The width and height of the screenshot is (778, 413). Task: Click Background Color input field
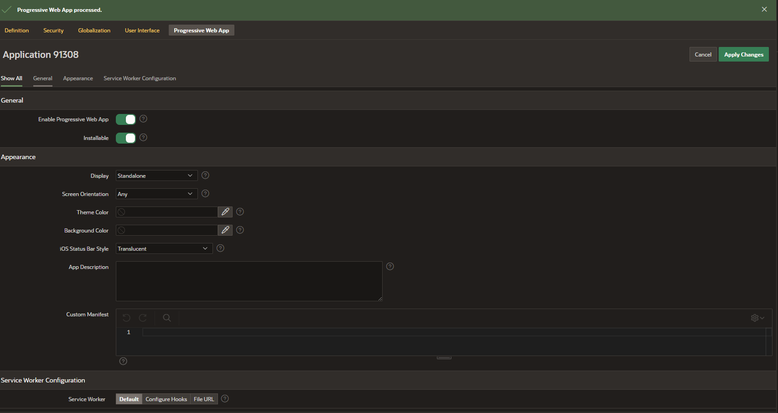167,230
